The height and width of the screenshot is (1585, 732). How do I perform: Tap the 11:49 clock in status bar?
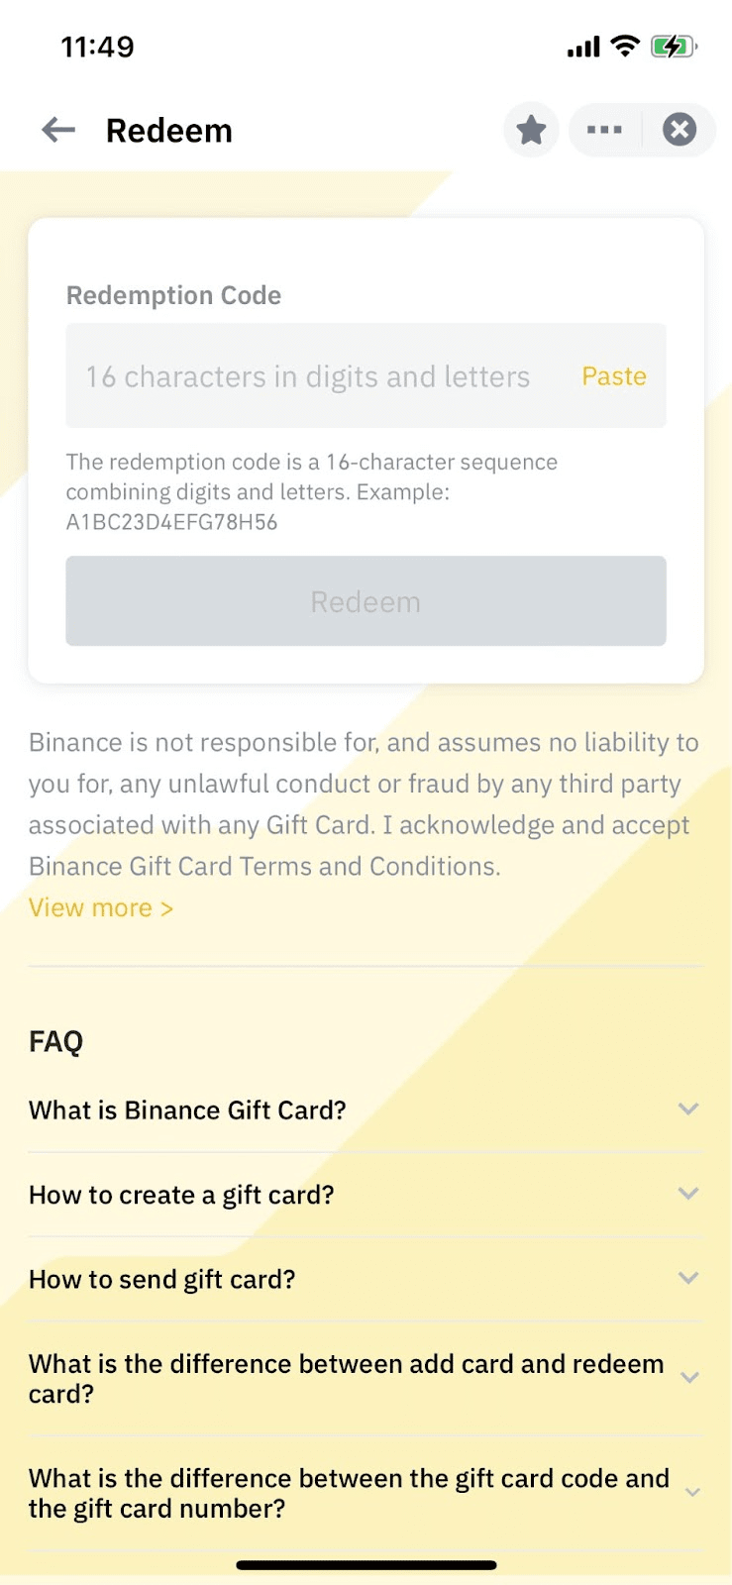pyautogui.click(x=97, y=47)
